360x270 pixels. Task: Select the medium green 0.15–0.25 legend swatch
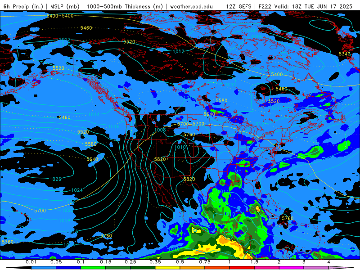(x=118, y=268)
